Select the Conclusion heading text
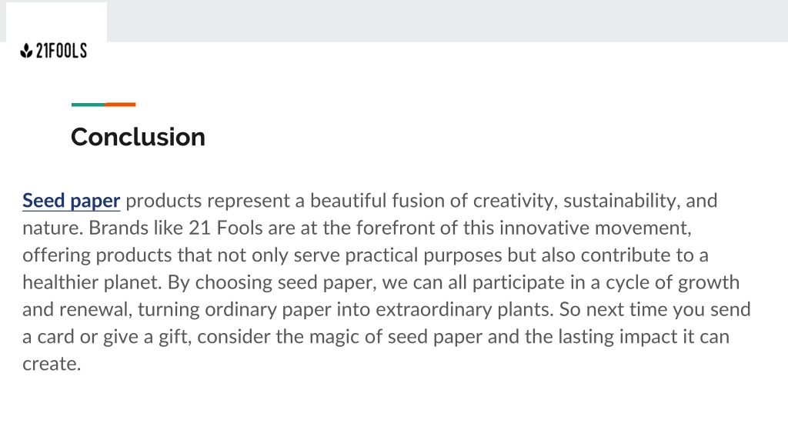 [x=139, y=137]
